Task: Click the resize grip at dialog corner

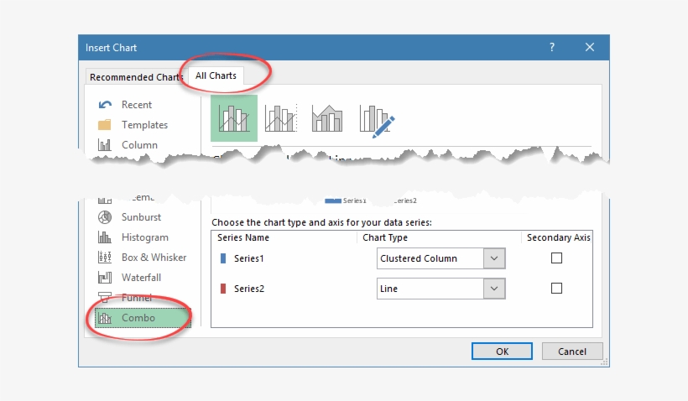Action: click(x=604, y=362)
